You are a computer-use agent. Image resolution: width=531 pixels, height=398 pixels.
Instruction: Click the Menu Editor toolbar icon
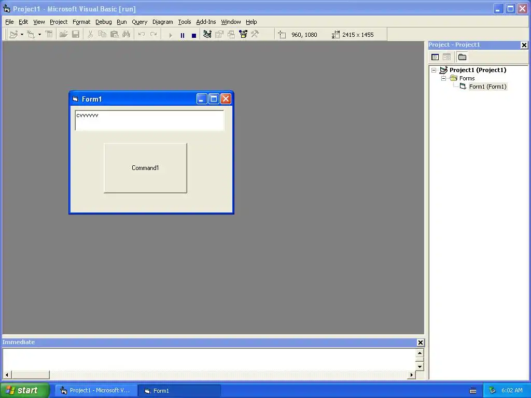tap(49, 35)
